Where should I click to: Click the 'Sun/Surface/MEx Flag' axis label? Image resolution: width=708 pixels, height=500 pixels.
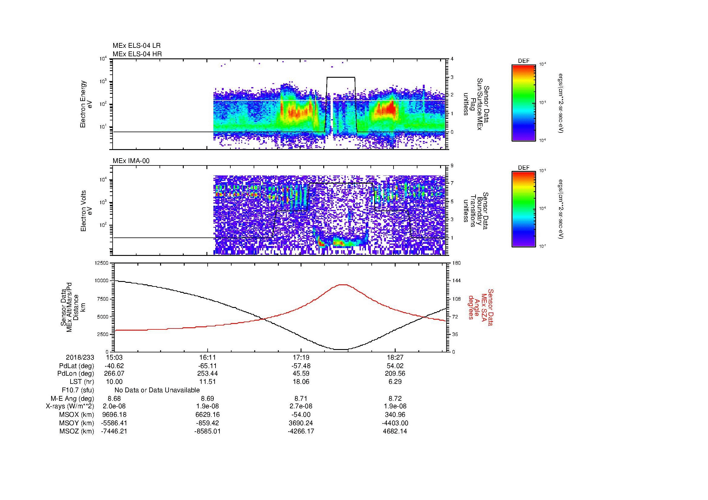pyautogui.click(x=476, y=104)
